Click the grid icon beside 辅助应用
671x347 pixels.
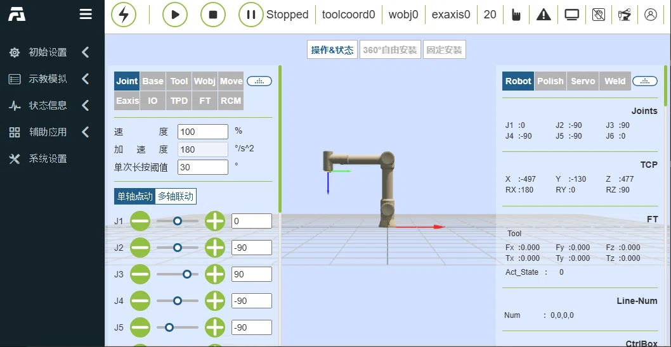pos(15,132)
